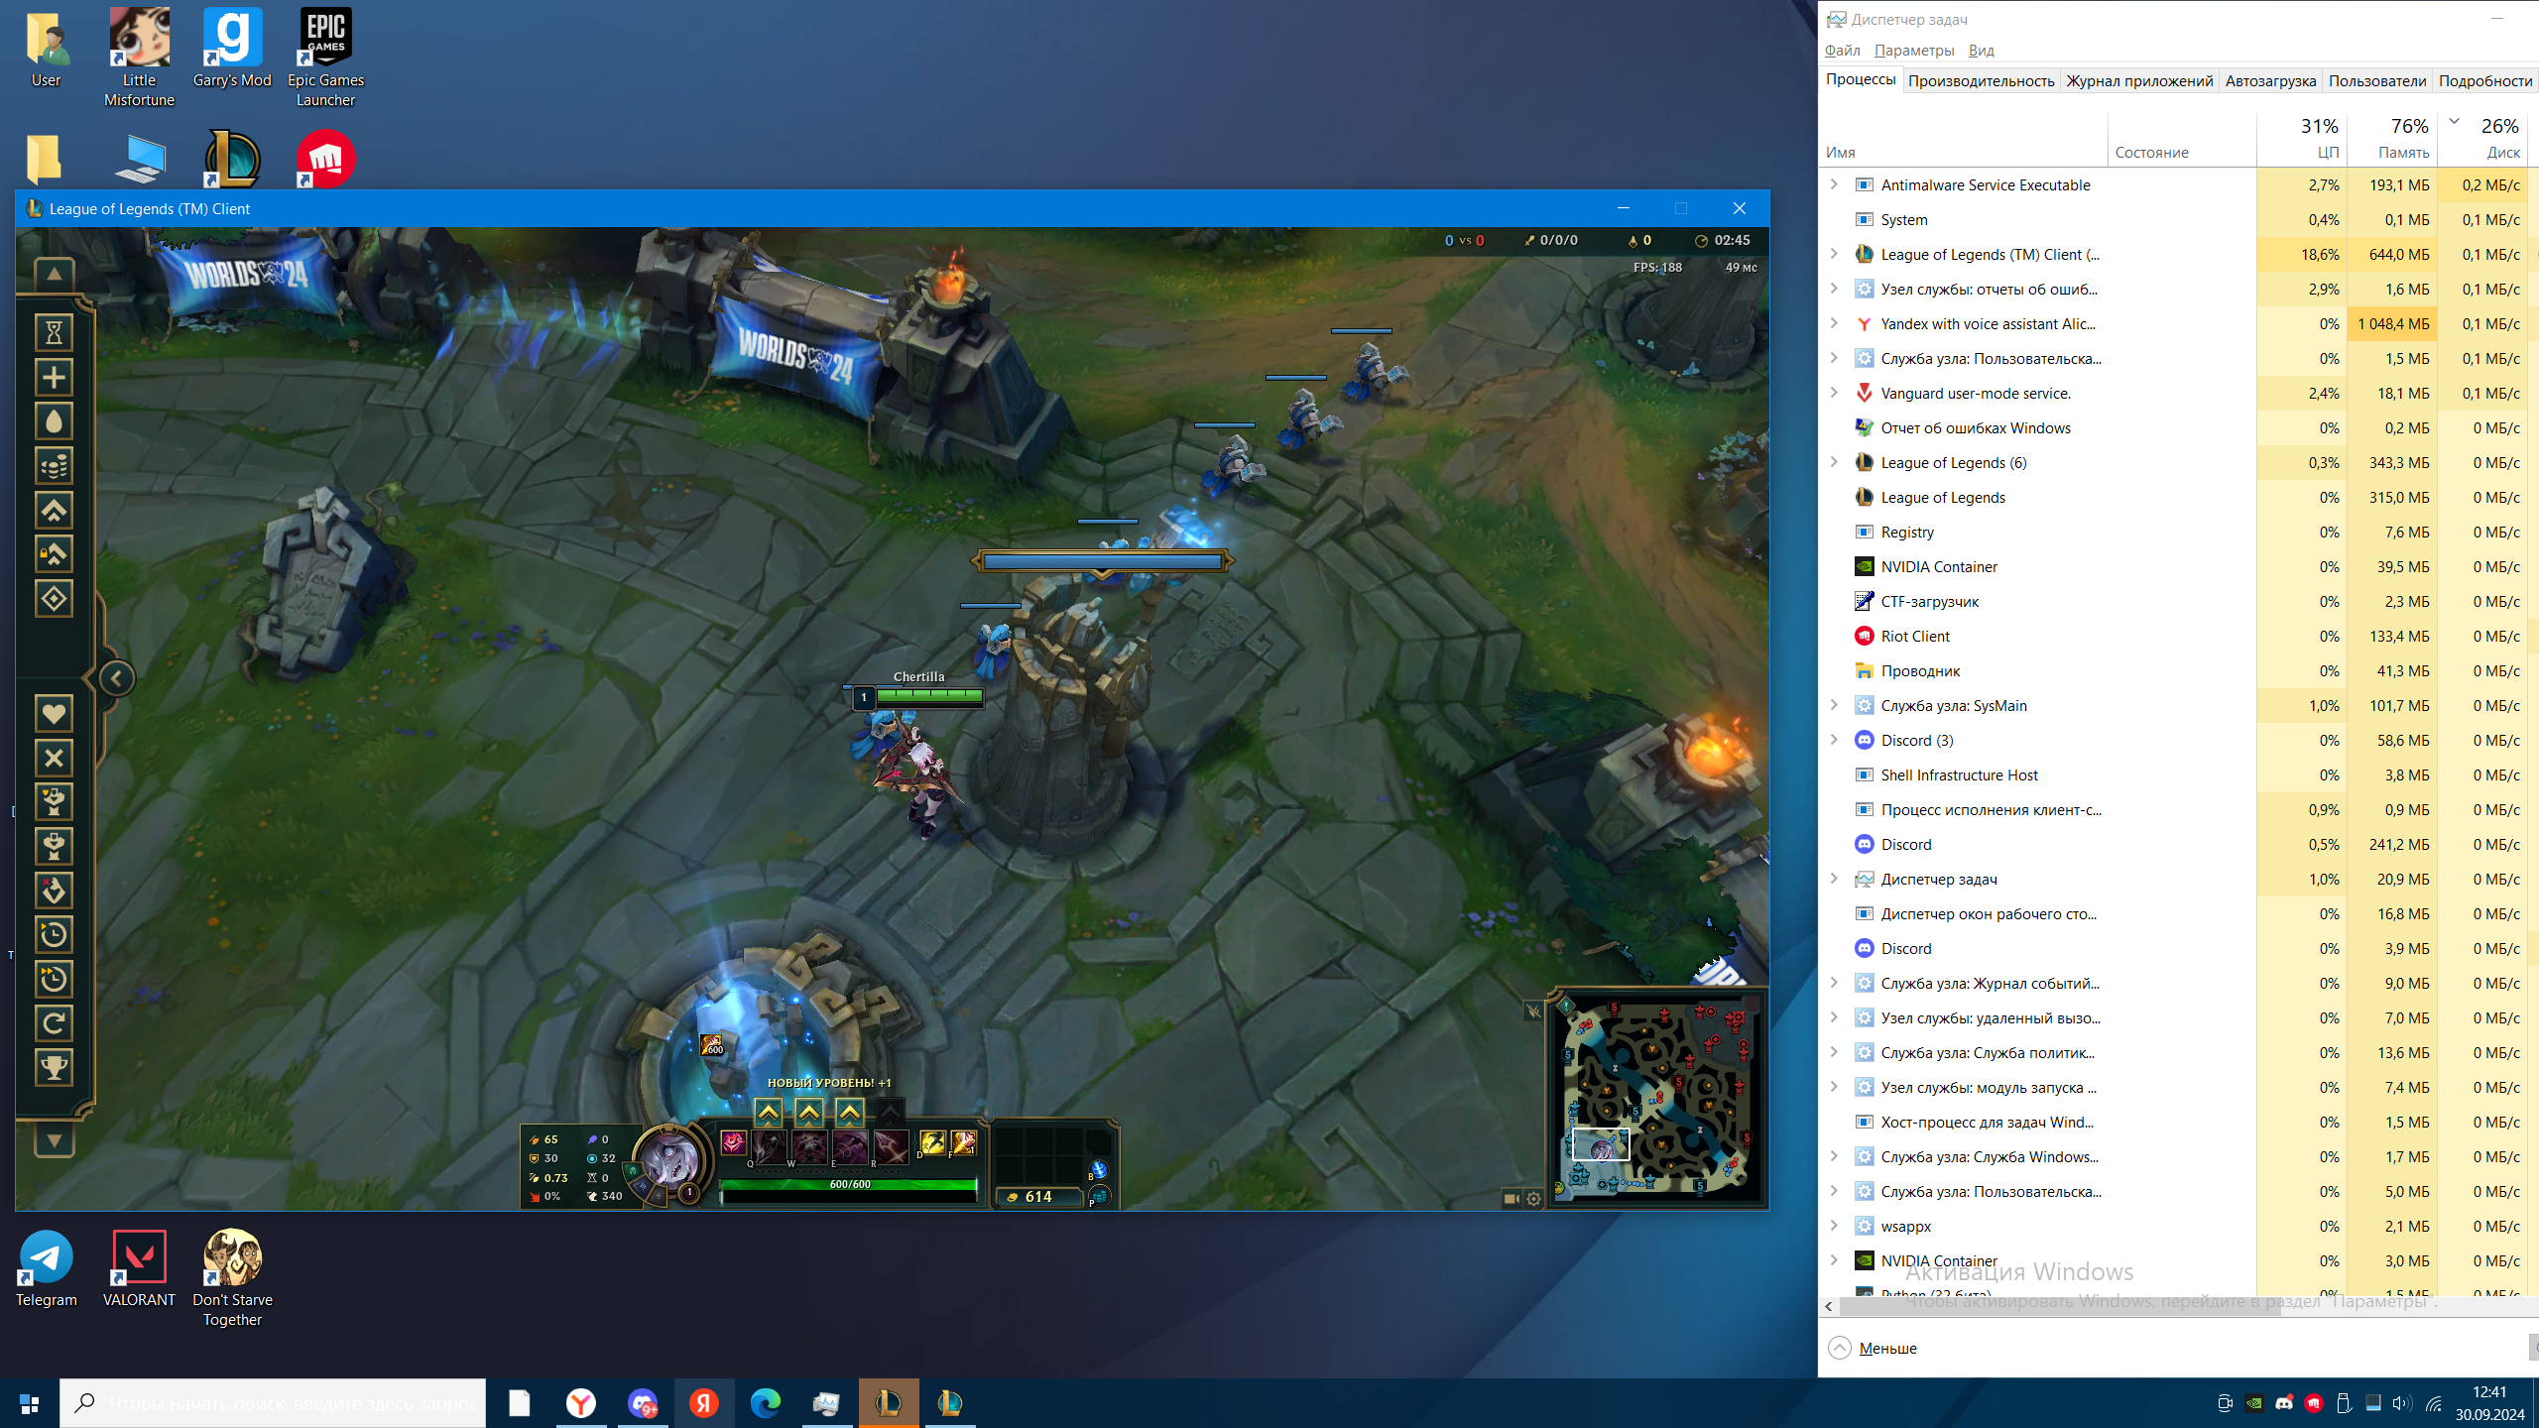
Task: Click the circular refresh arrow practice tool icon
Action: [55, 1022]
